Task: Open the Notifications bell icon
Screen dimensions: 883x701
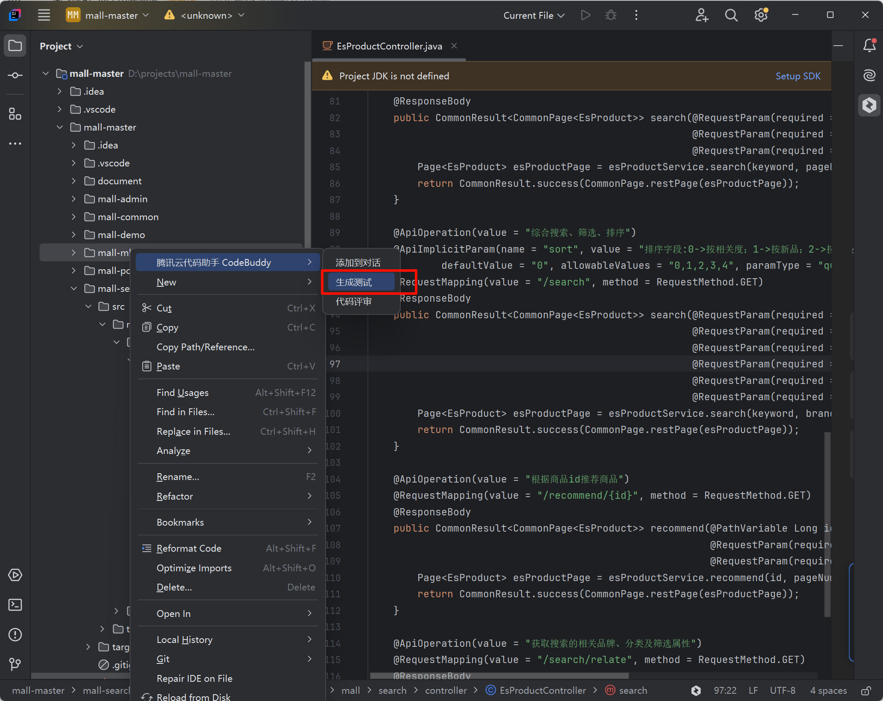Action: click(869, 45)
